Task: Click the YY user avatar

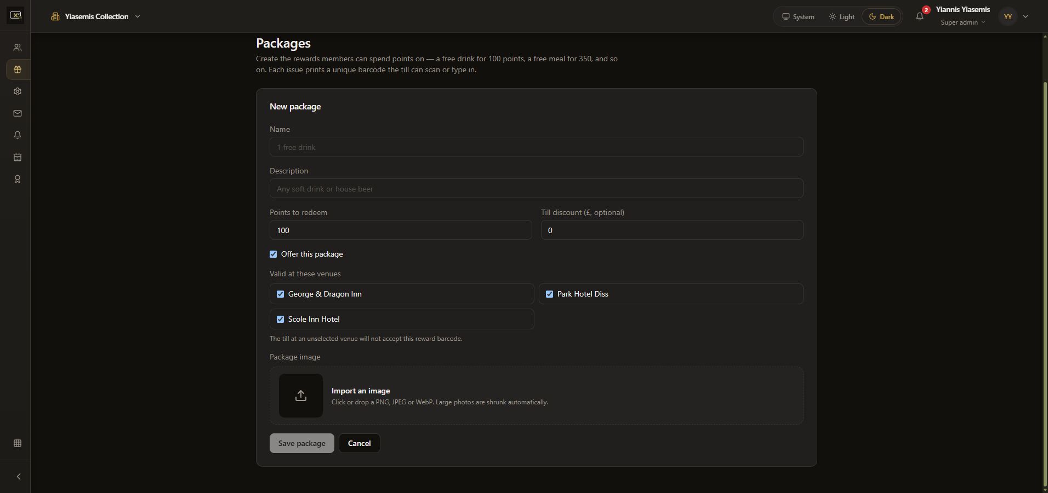Action: click(1007, 16)
